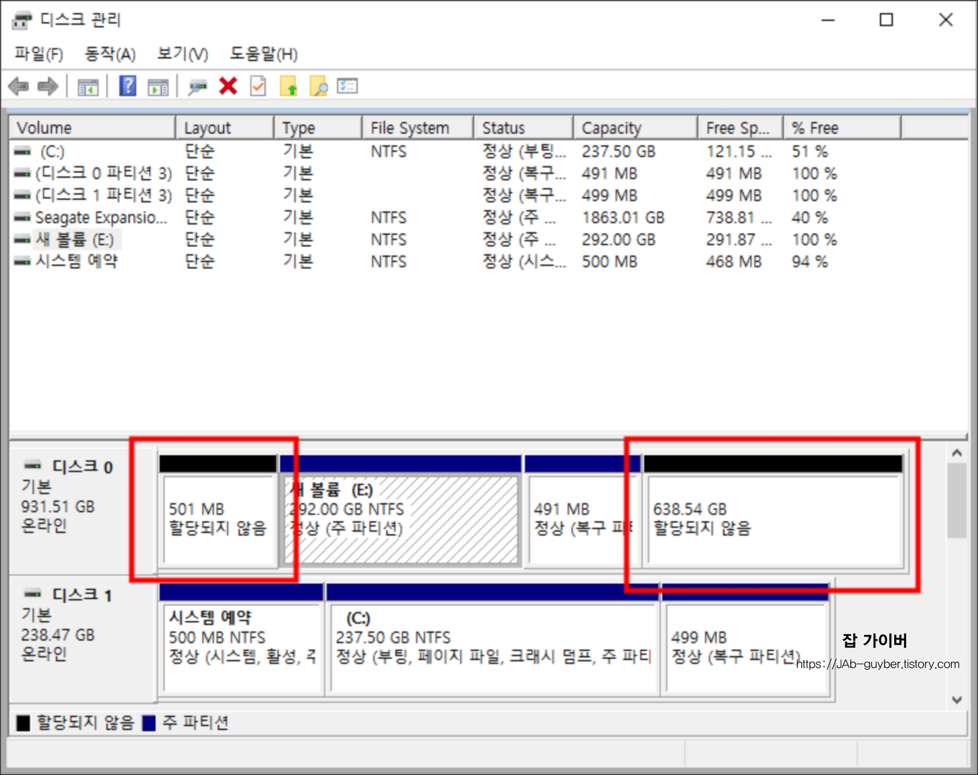Click the red X delete volume icon
This screenshot has width=978, height=775.
coord(228,86)
